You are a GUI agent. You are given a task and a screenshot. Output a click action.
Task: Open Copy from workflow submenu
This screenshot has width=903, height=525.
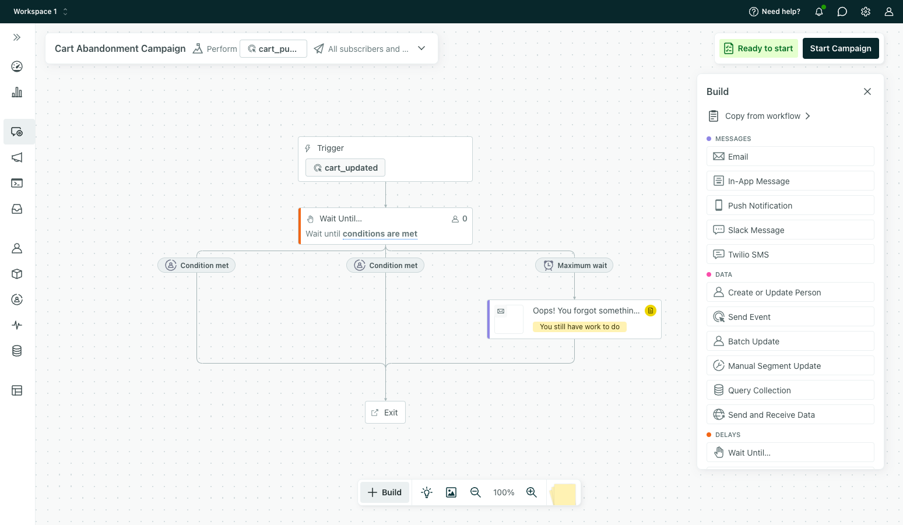(760, 116)
